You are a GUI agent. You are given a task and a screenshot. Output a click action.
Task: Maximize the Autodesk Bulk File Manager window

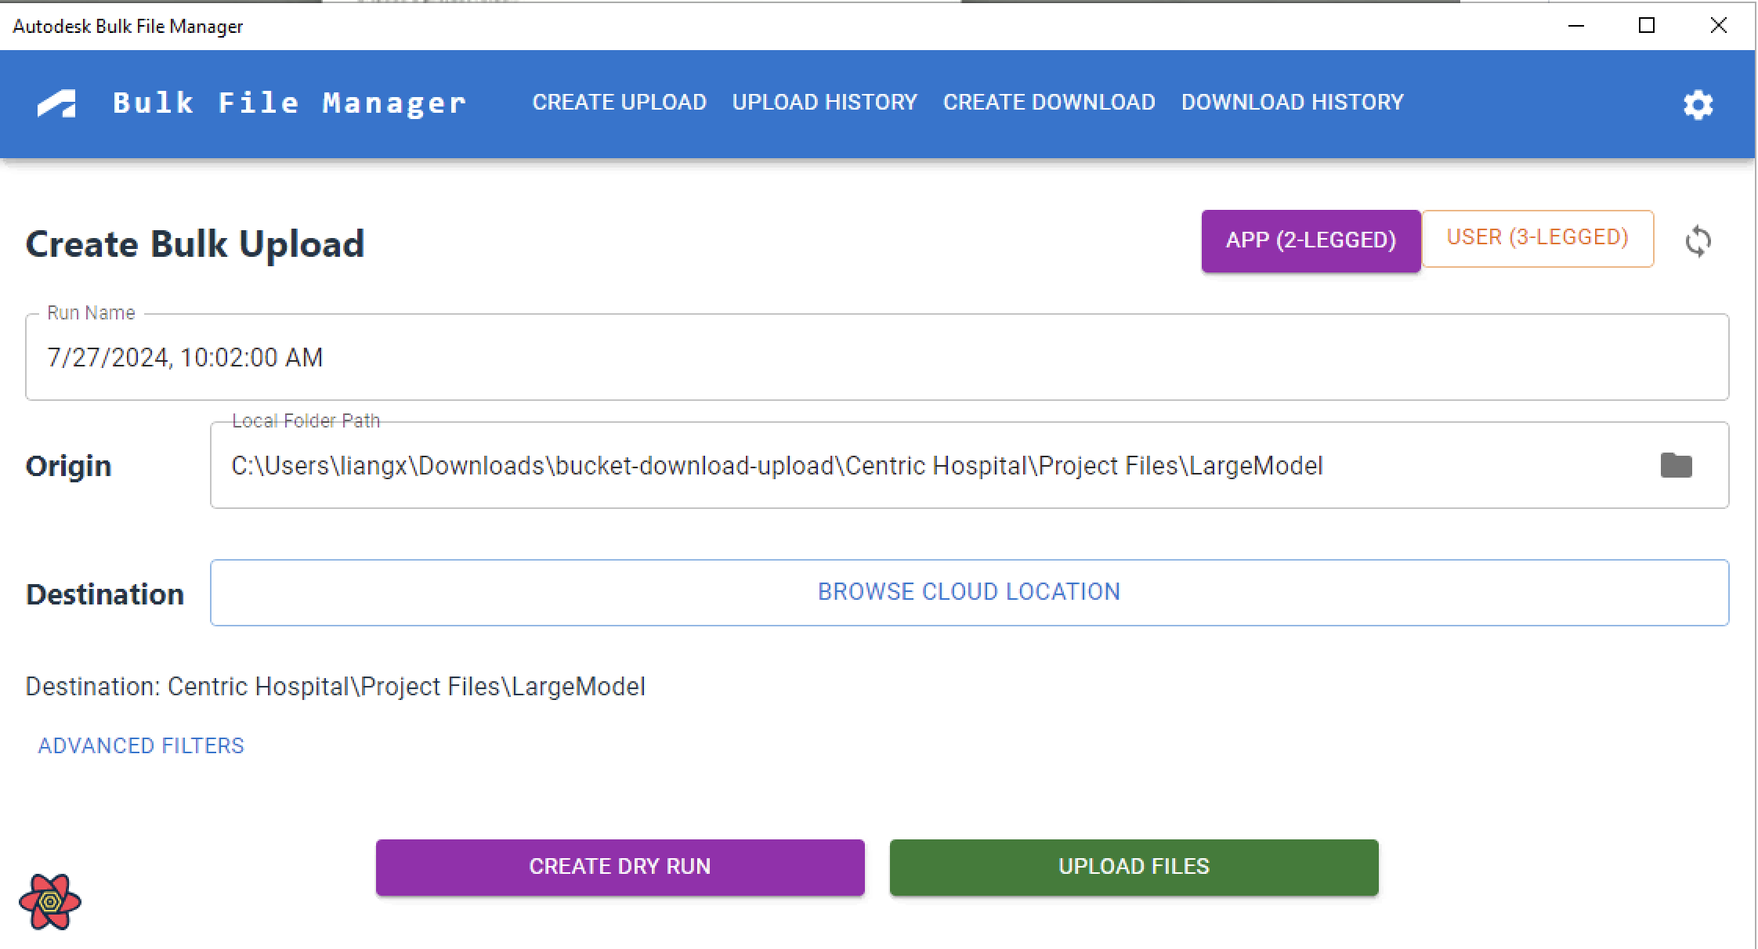(x=1647, y=26)
